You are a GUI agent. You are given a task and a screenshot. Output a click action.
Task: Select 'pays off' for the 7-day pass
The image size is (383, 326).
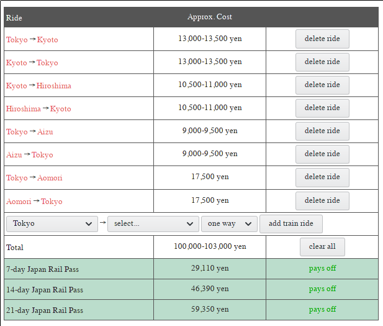click(x=322, y=268)
